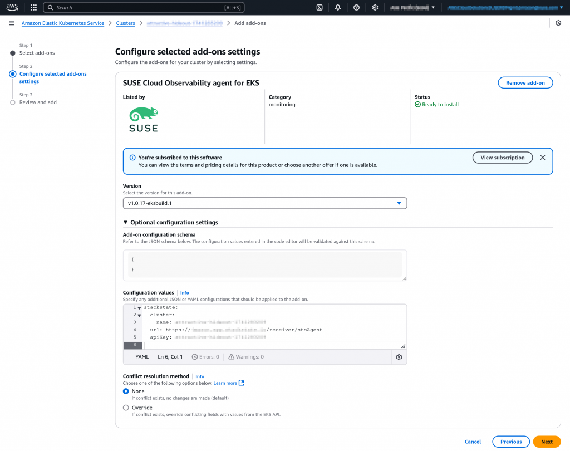Dismiss the subscription info banner
Viewport: 570px width, 451px height.
click(x=543, y=158)
